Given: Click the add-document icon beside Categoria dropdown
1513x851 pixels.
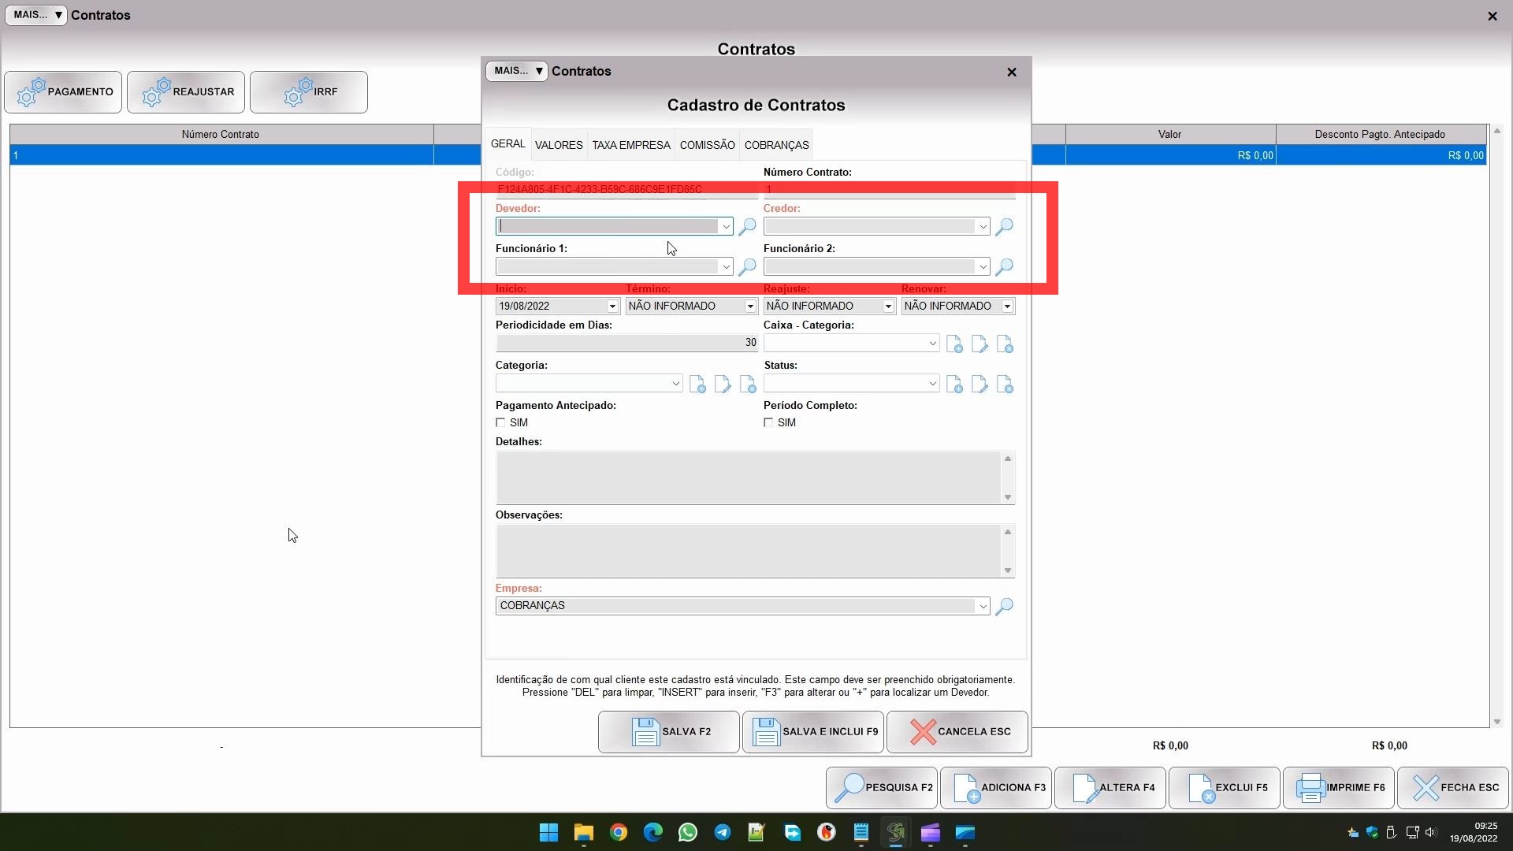Looking at the screenshot, I should (x=697, y=385).
